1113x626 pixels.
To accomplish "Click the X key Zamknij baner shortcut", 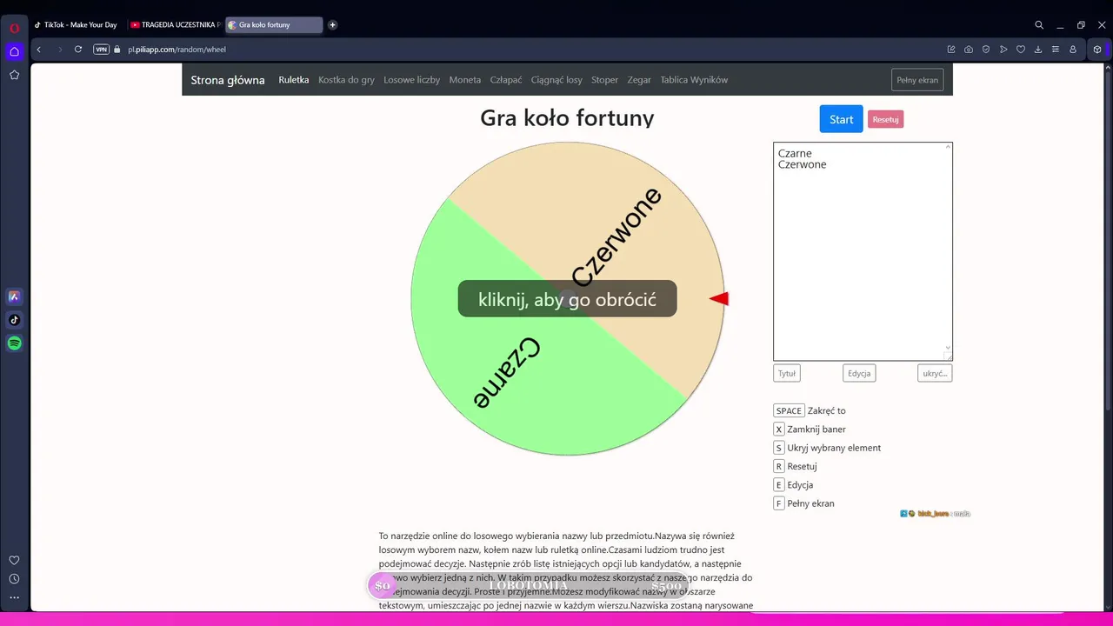I will coord(779,429).
